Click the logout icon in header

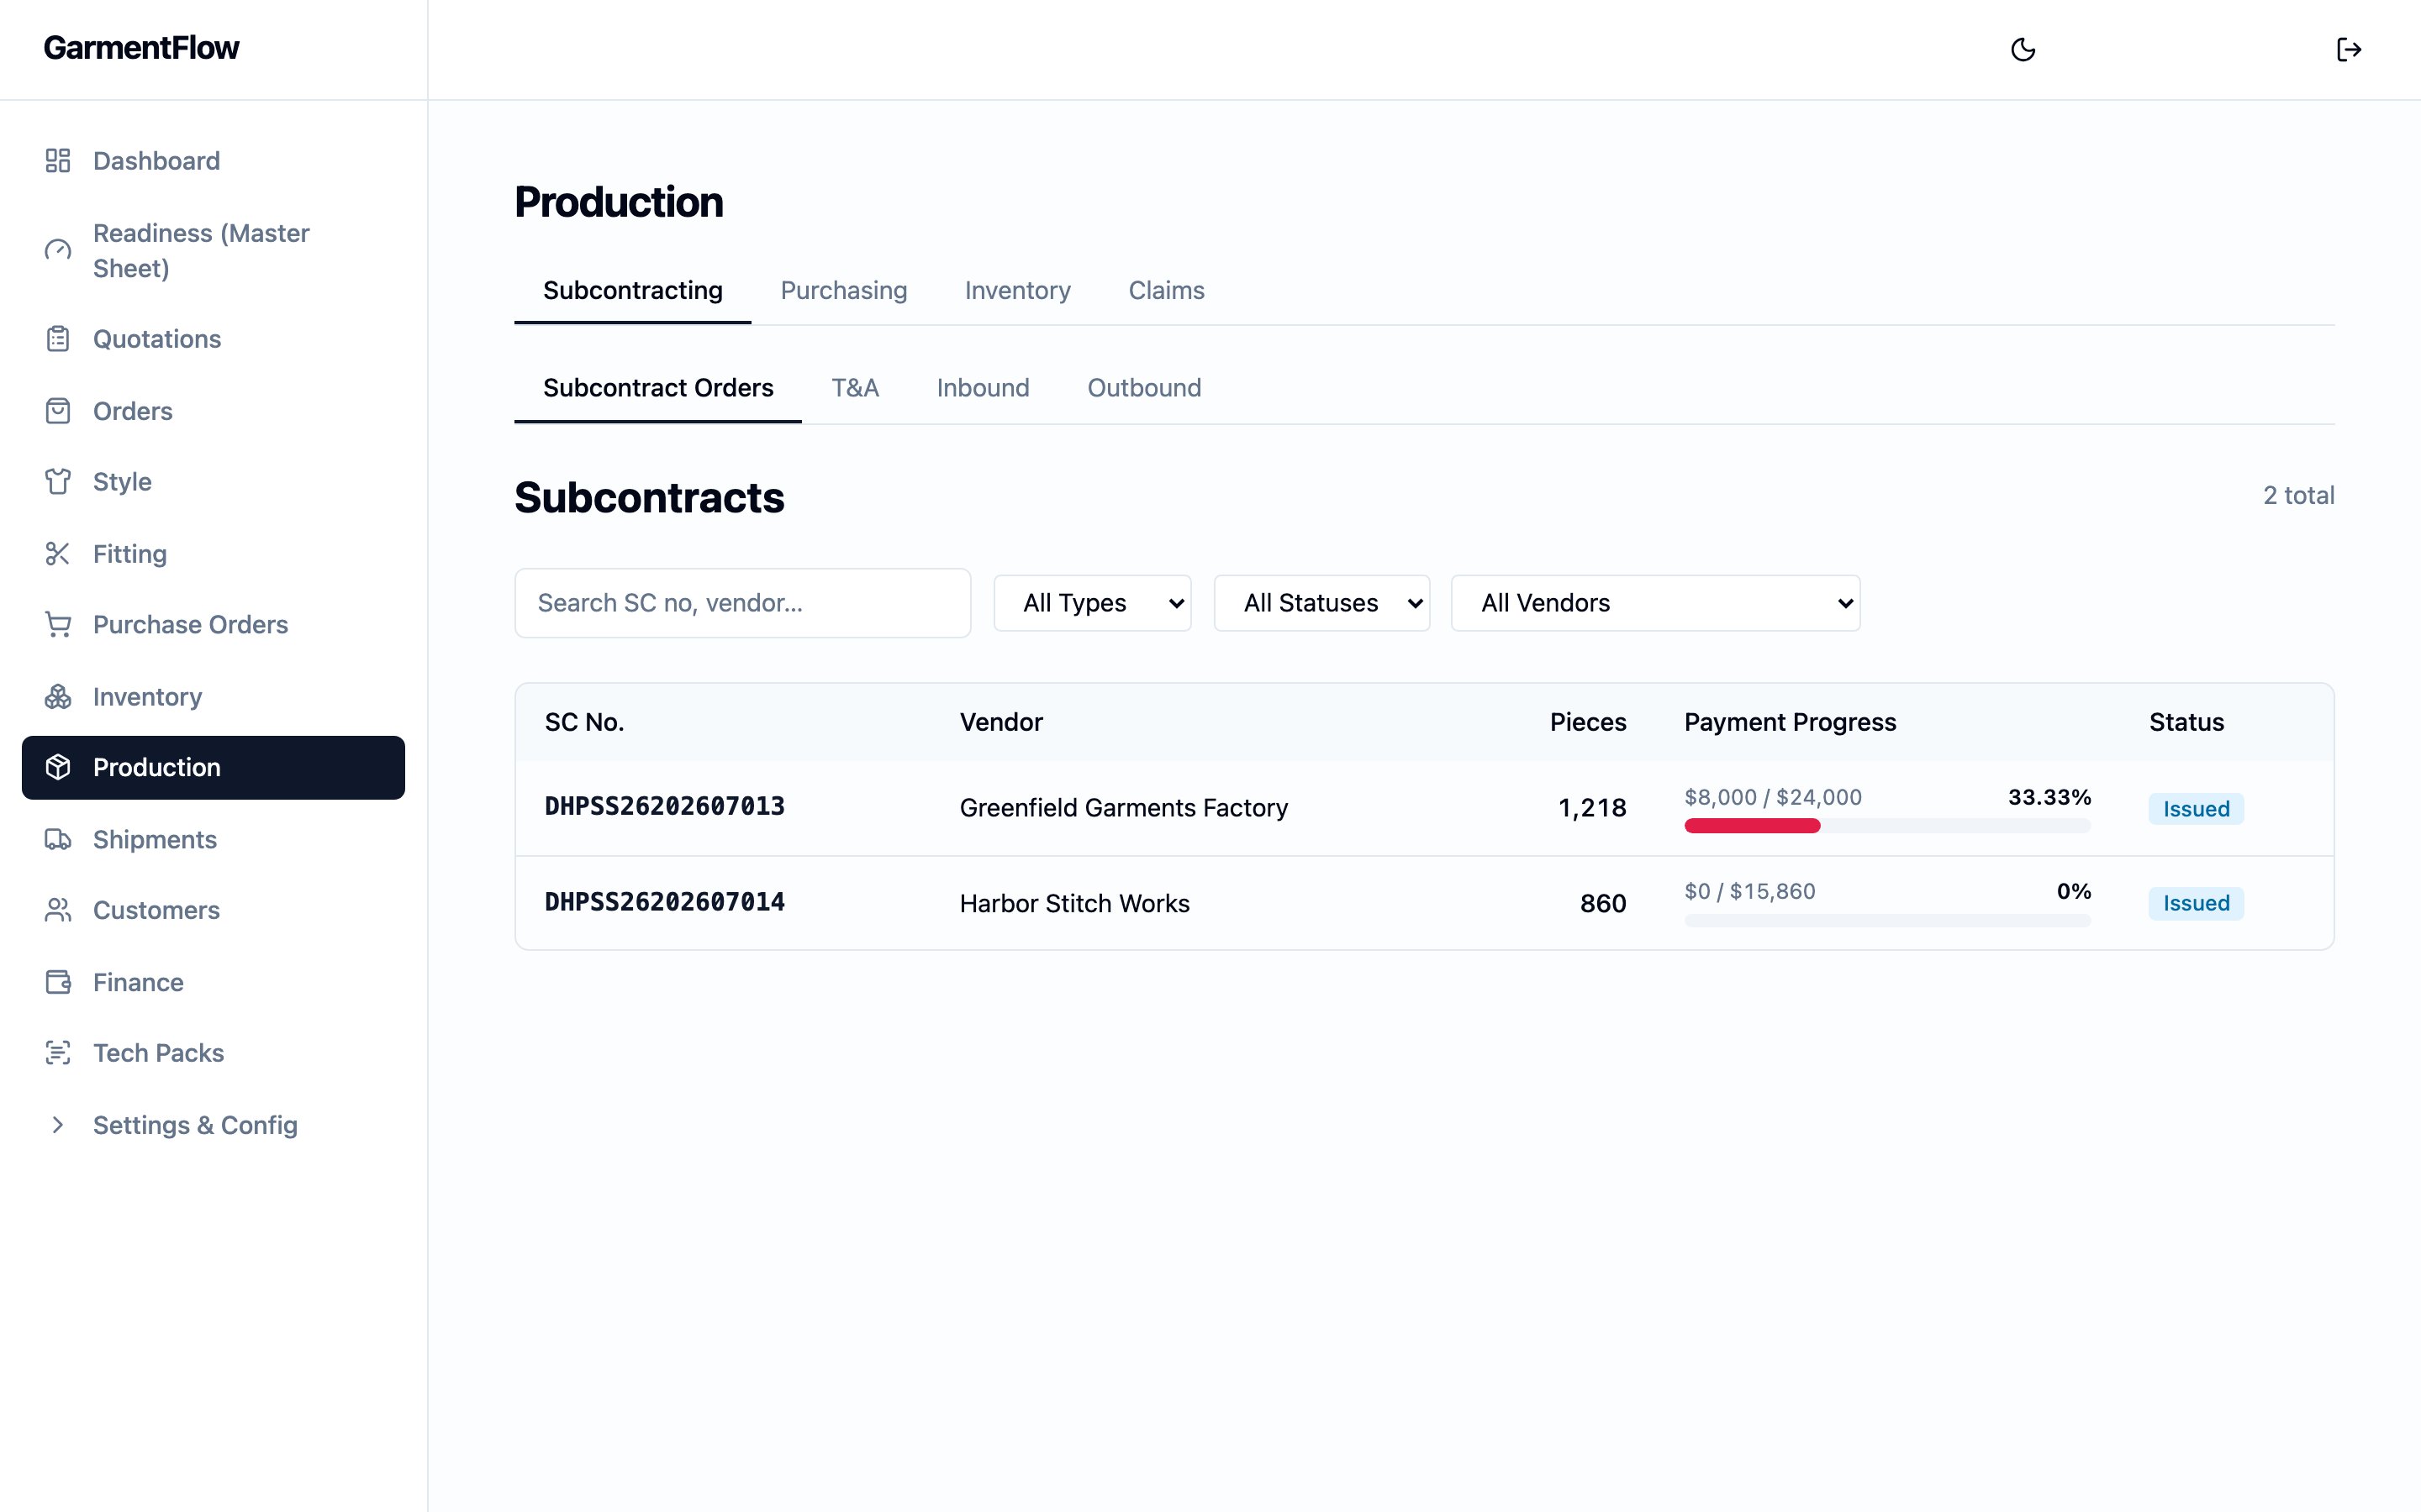(2349, 50)
